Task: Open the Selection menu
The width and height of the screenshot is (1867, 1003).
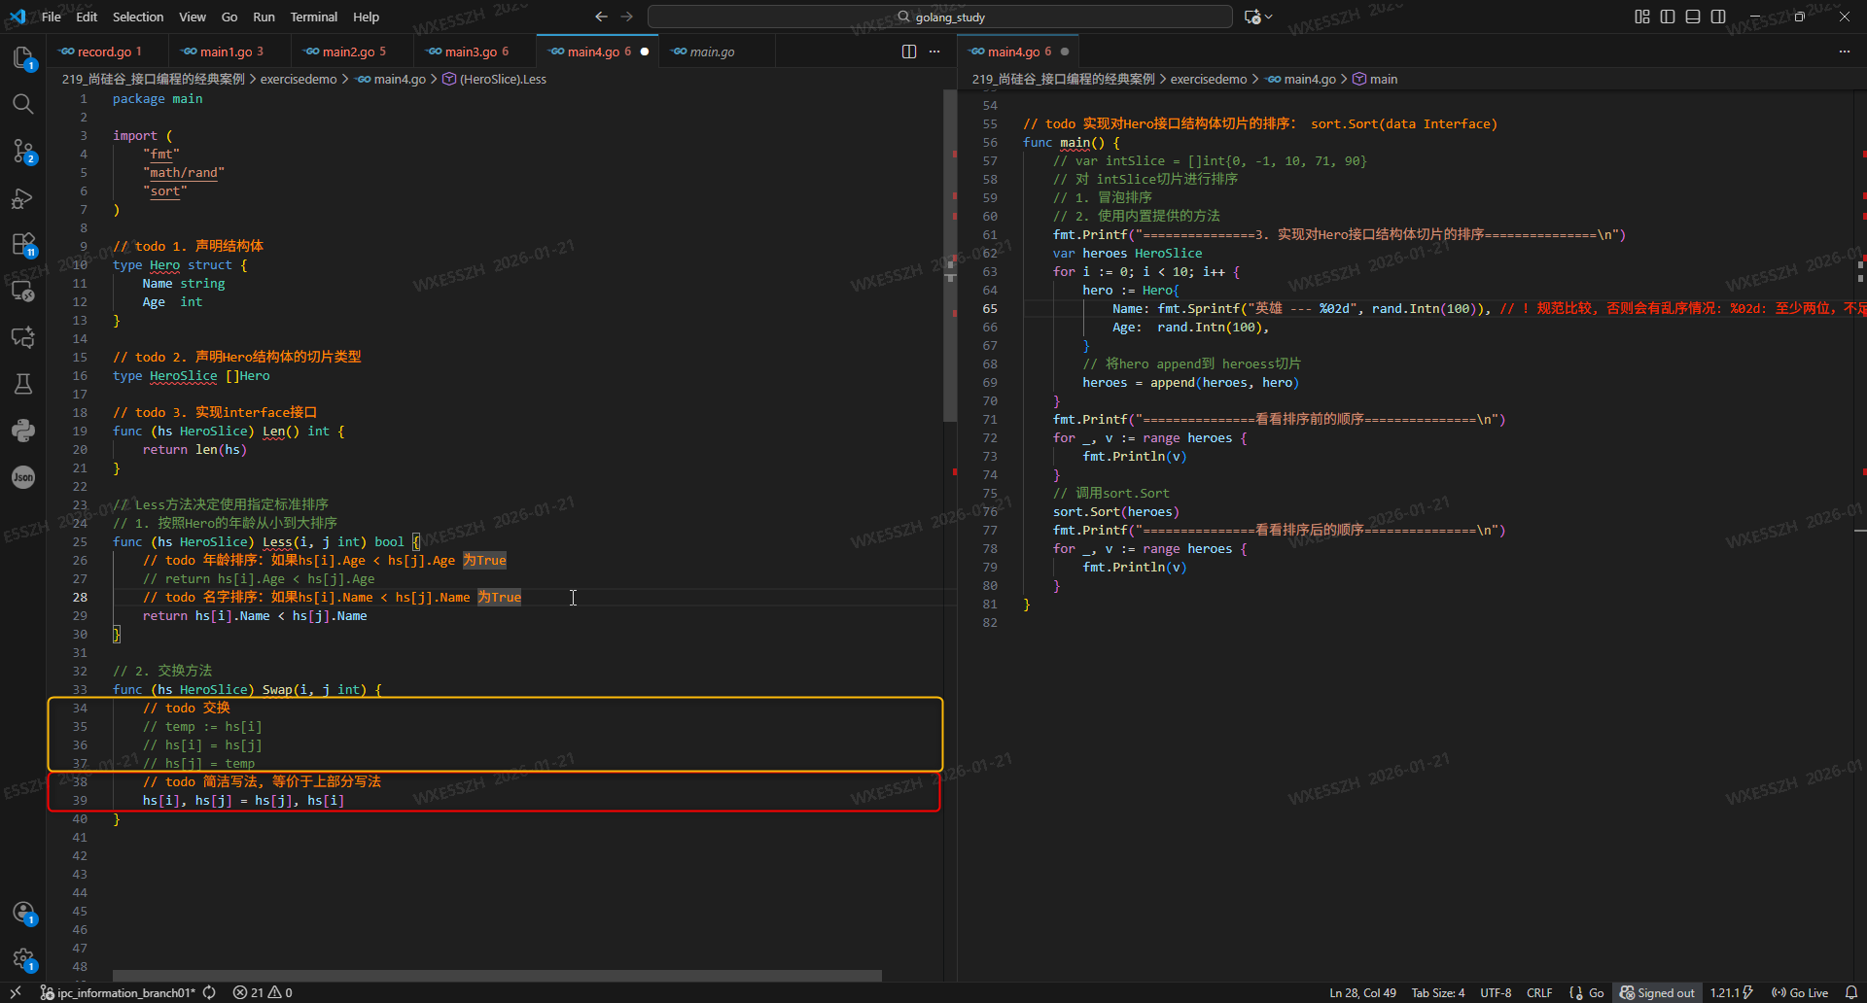Action: click(x=138, y=17)
